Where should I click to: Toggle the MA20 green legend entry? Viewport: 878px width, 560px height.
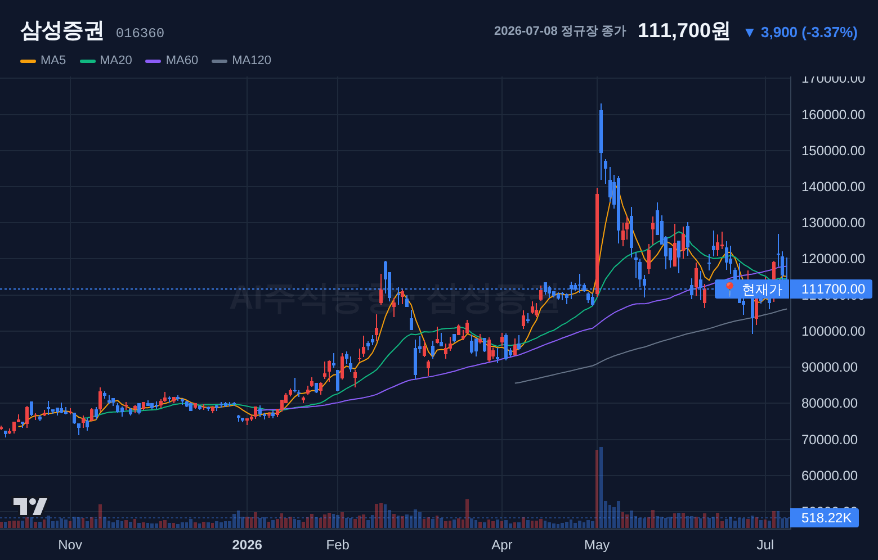[x=106, y=60]
